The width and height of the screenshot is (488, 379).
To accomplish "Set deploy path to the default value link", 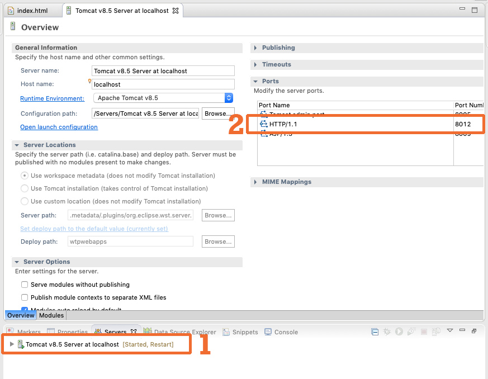I will 94,229.
